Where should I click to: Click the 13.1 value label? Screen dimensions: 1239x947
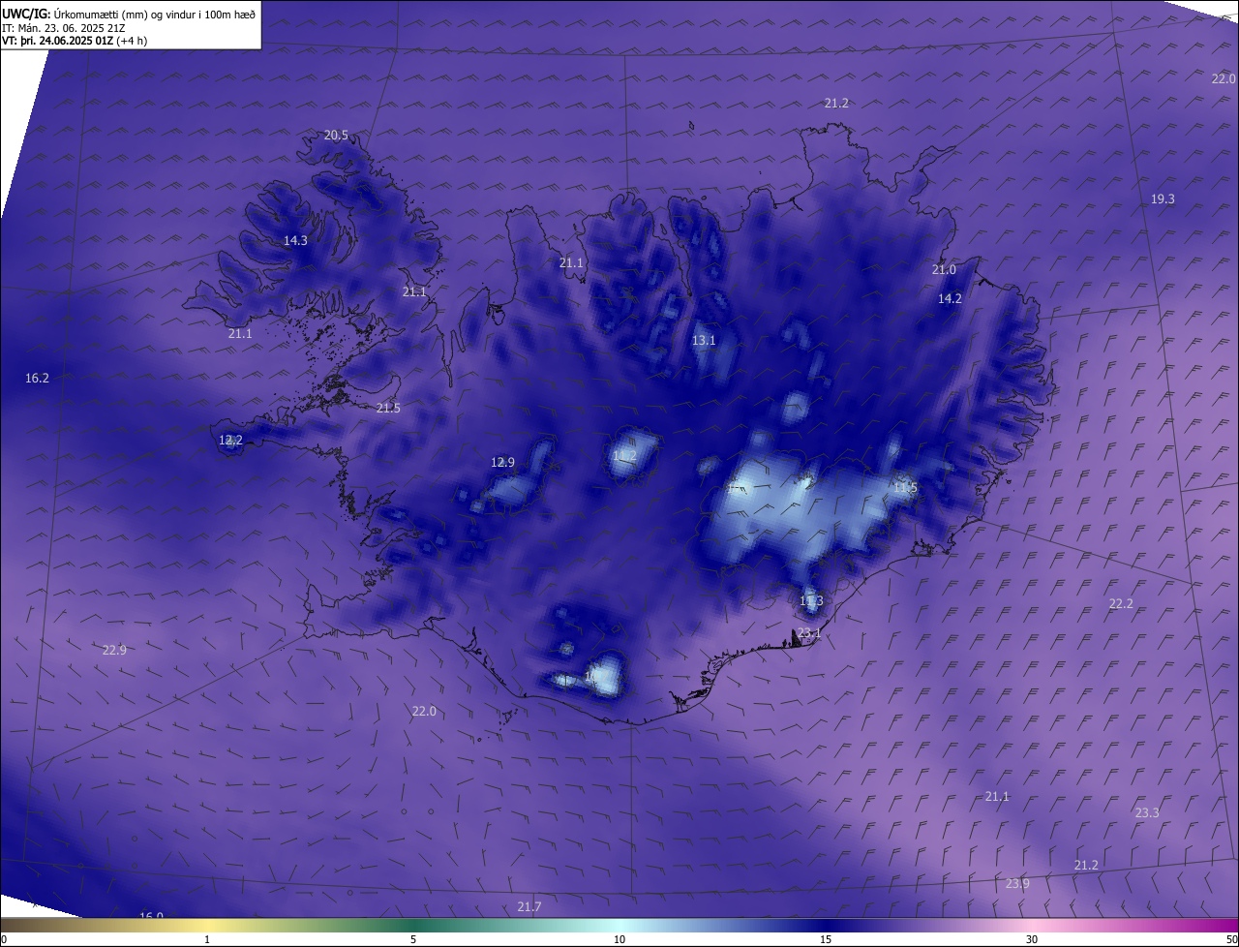pos(704,341)
